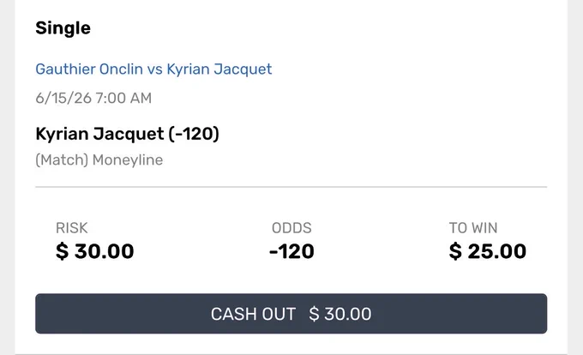Select the Single bet type heading
Viewport: 583px width, 355px height.
pos(63,28)
